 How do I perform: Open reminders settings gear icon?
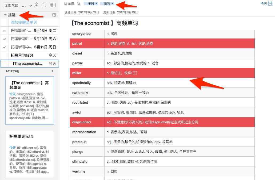54,15
